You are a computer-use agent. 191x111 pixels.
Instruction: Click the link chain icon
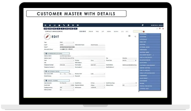[x=64, y=25]
